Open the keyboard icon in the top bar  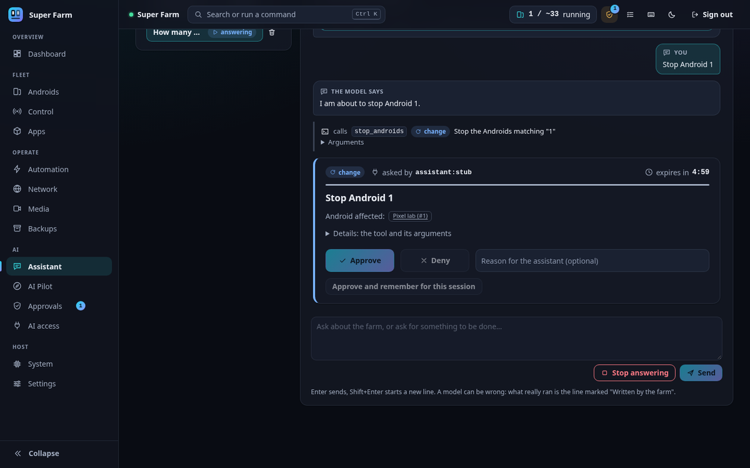651,14
